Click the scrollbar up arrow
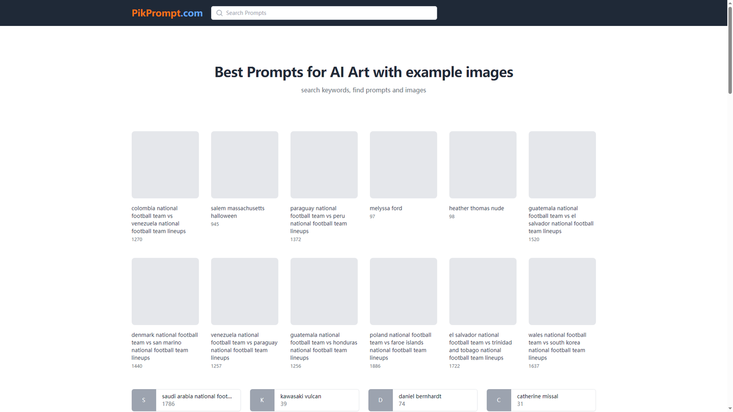733x412 pixels. point(730,3)
